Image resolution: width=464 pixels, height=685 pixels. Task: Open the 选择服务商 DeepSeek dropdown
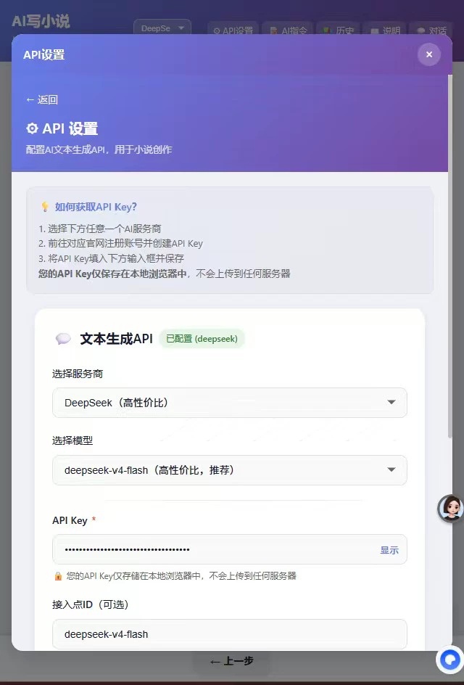[230, 402]
